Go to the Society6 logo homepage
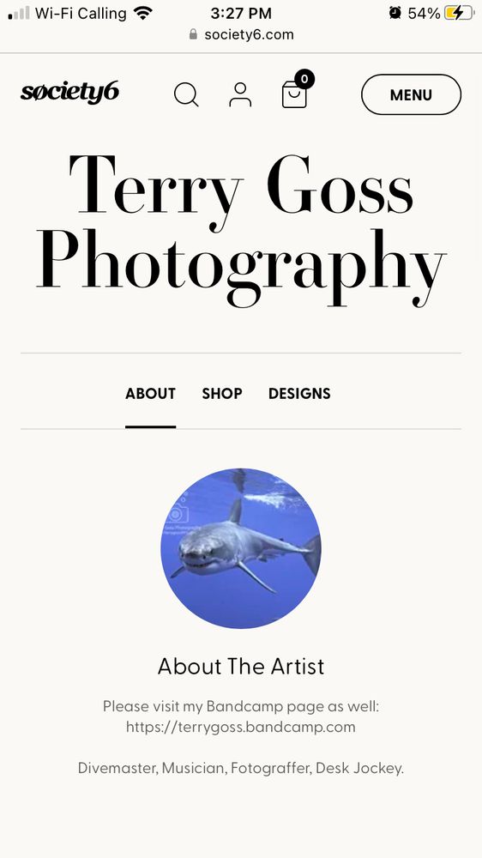The width and height of the screenshot is (482, 858). pyautogui.click(x=69, y=93)
